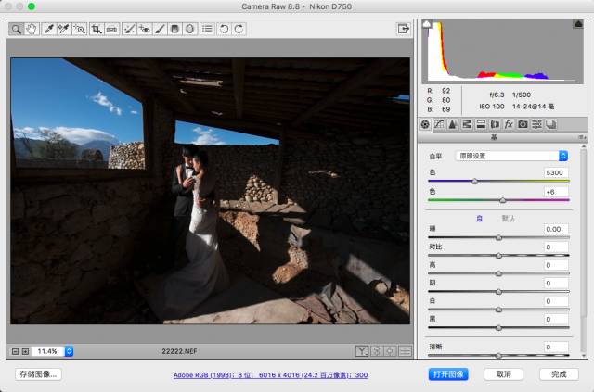This screenshot has width=594, height=392.
Task: Open the panel options menu
Action: click(582, 136)
